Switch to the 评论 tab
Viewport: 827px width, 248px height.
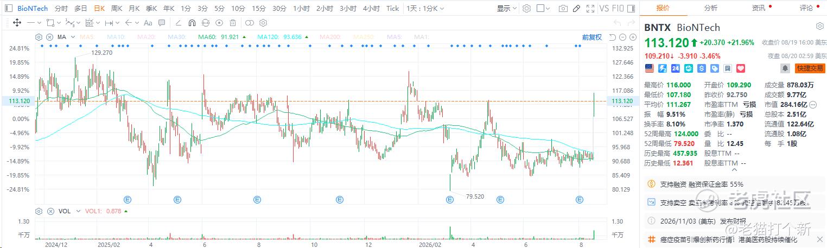point(806,8)
